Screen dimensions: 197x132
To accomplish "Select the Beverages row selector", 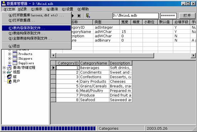I will (x=53, y=68).
